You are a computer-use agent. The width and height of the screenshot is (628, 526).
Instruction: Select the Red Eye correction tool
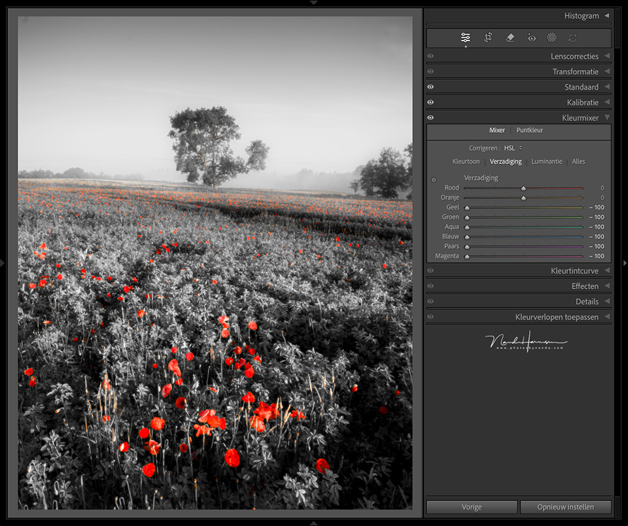[x=532, y=38]
